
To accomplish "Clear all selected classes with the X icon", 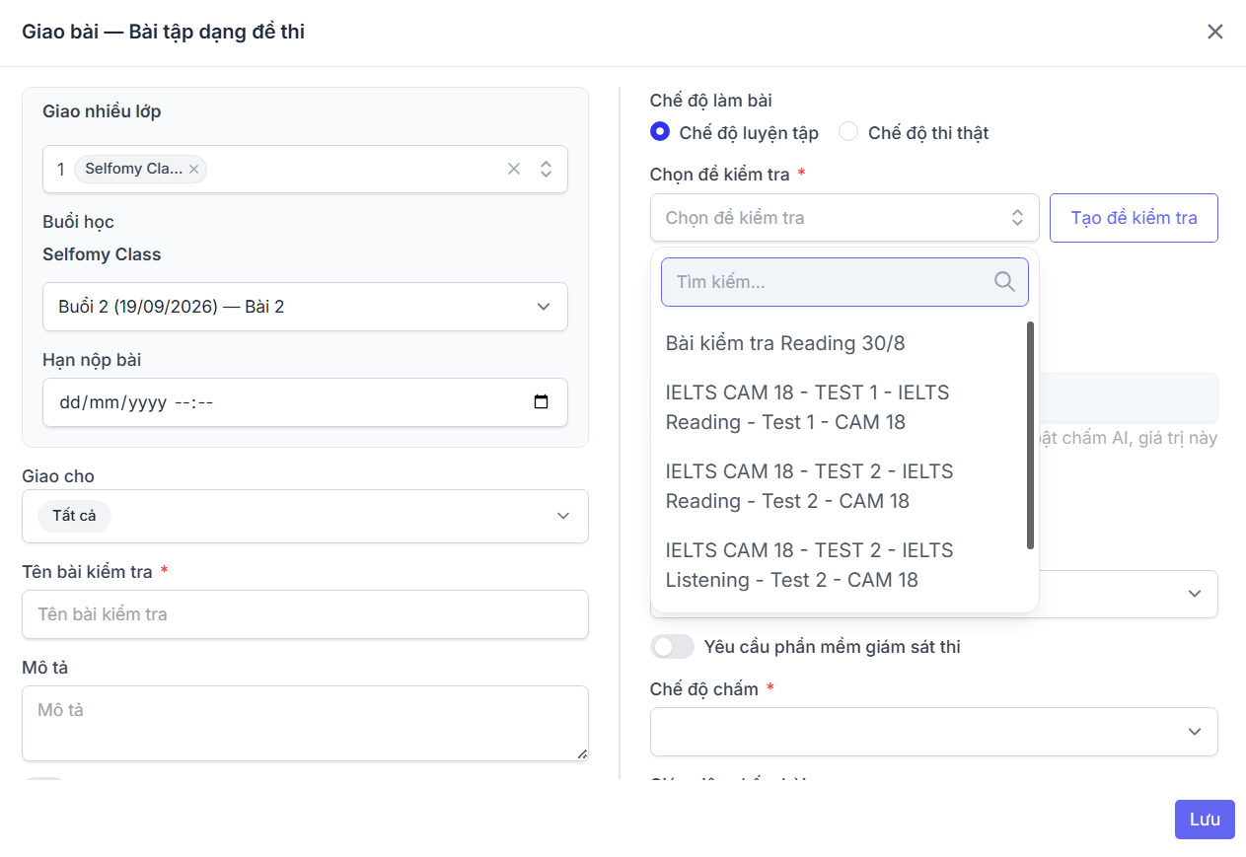I will [x=514, y=169].
